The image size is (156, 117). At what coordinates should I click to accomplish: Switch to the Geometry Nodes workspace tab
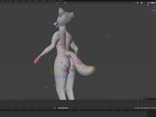coord(52,1)
